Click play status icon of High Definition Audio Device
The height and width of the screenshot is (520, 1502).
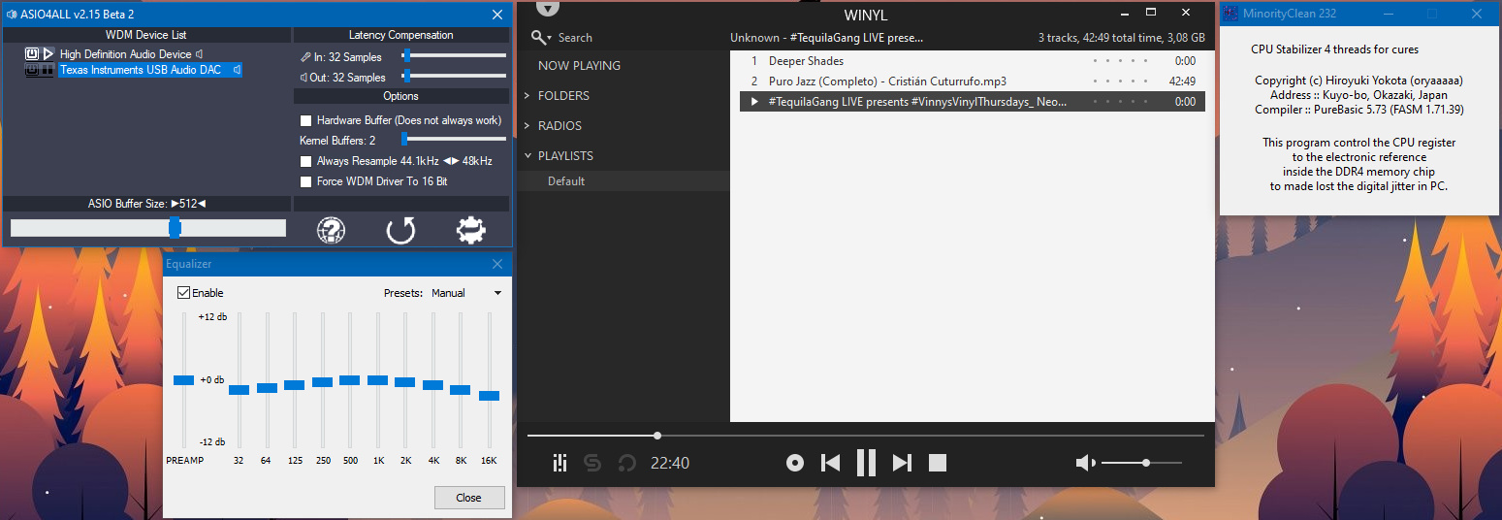point(48,53)
